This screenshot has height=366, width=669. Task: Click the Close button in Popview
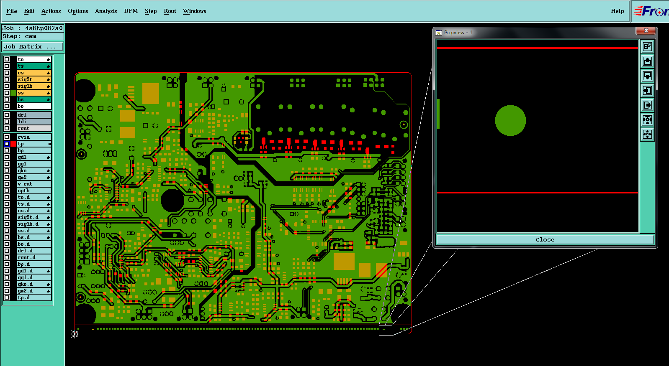click(x=545, y=239)
